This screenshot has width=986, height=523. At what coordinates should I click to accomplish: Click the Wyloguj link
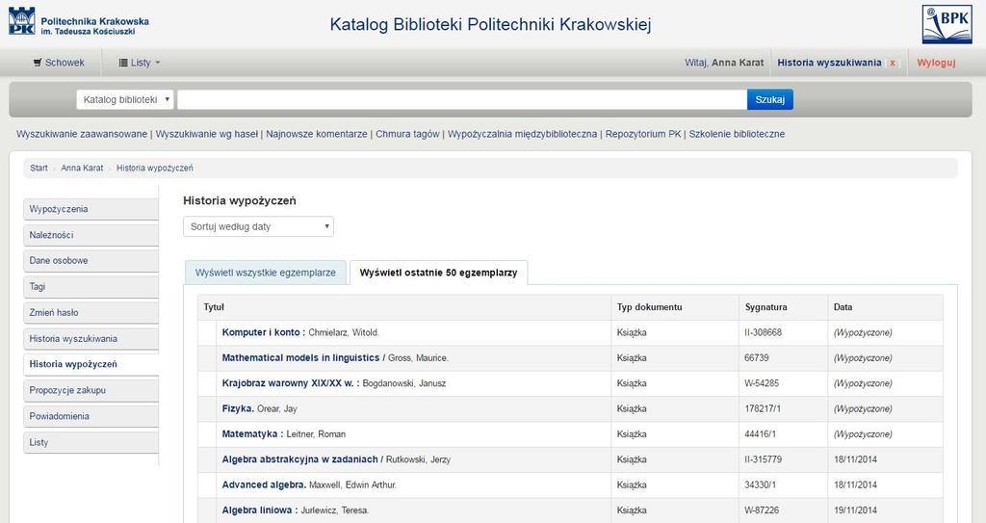pyautogui.click(x=936, y=63)
